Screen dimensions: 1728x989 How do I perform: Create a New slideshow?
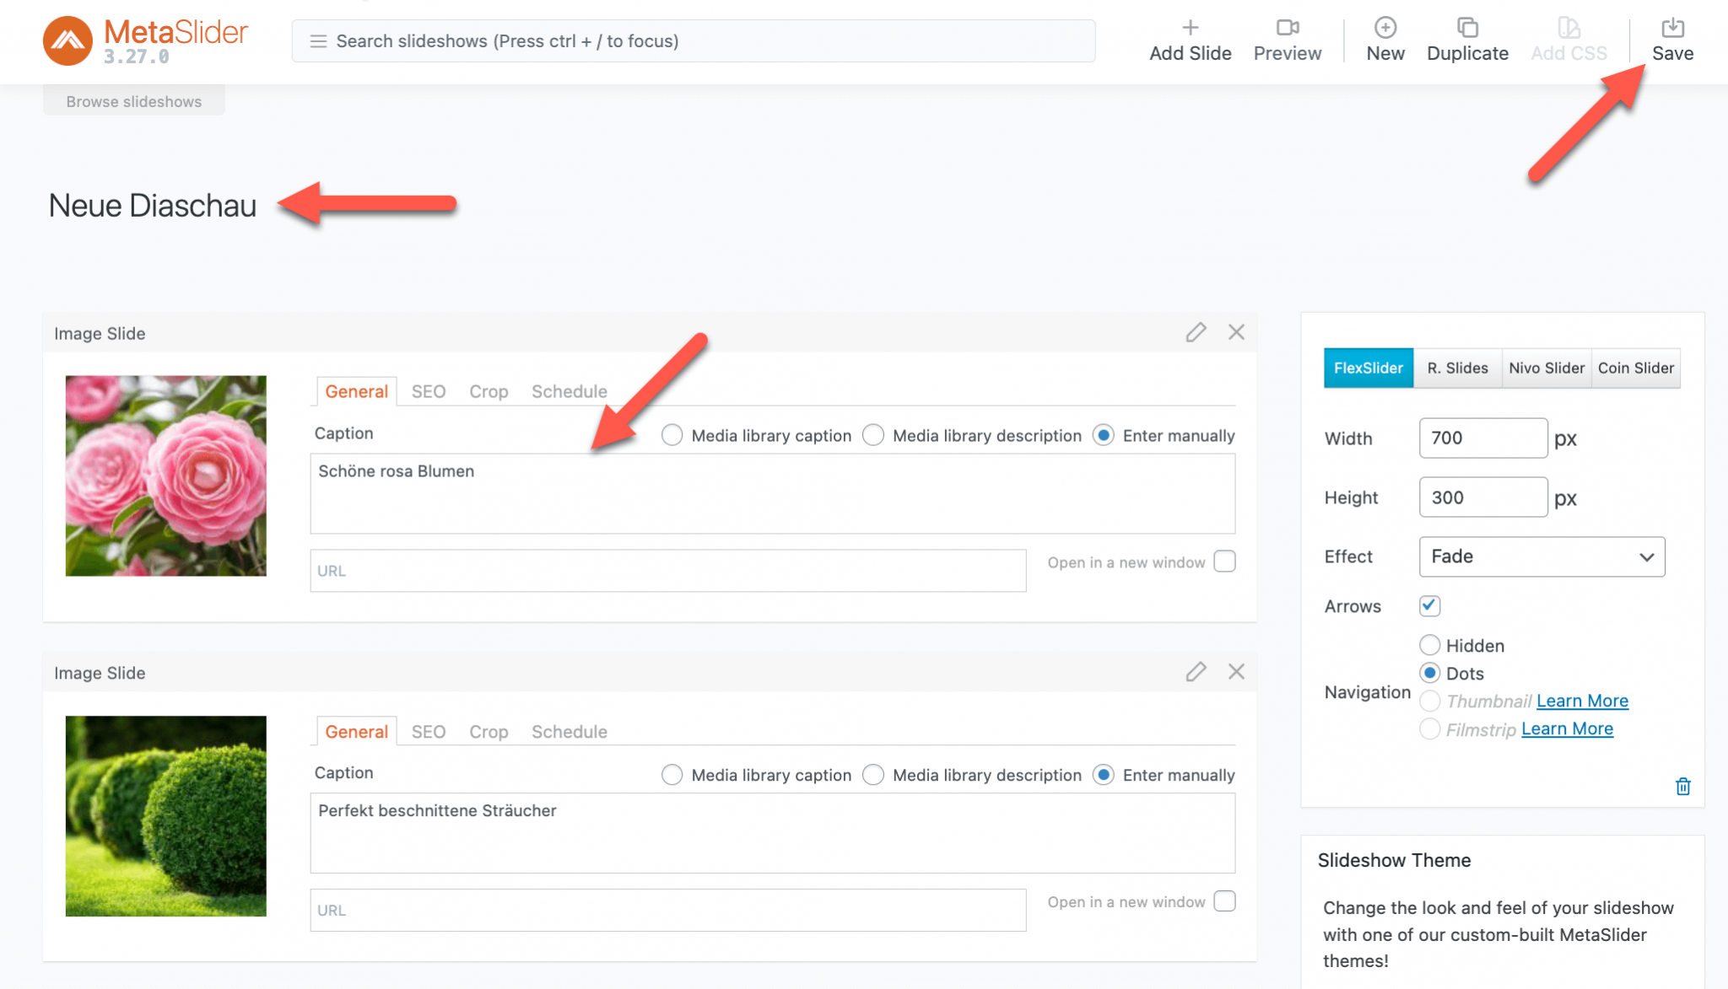(1385, 40)
